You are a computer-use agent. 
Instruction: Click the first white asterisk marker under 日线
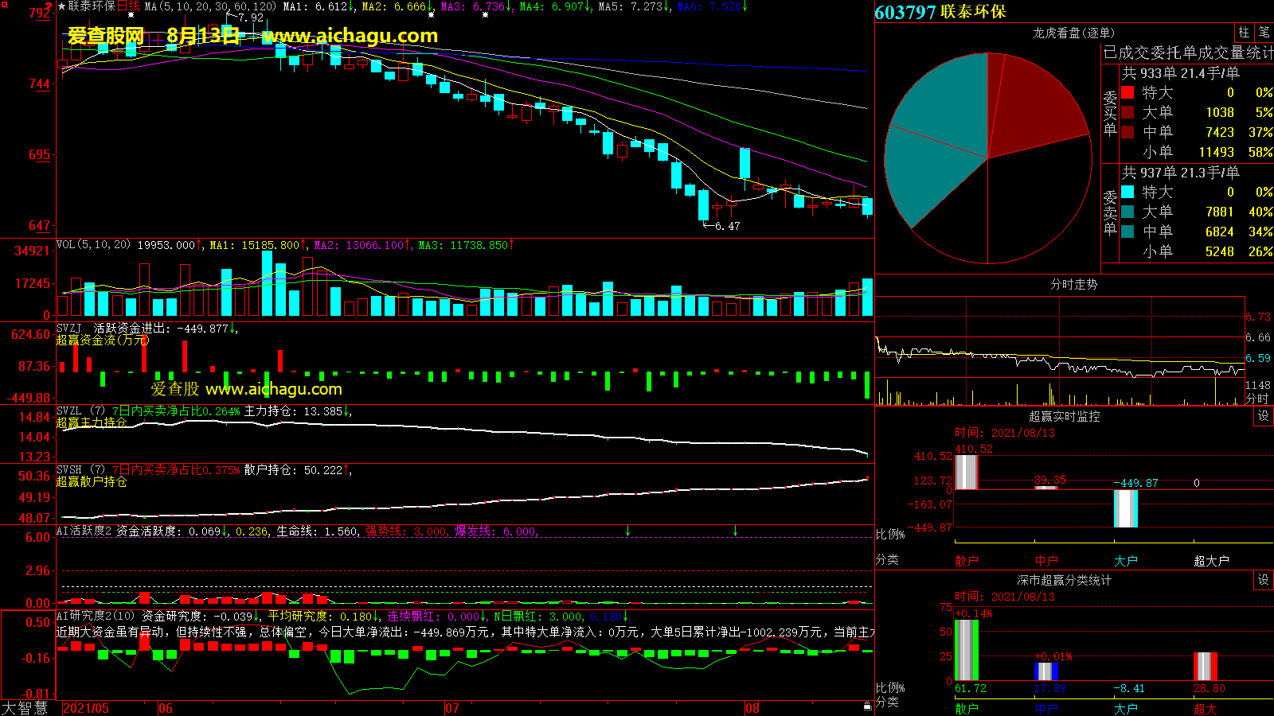(x=131, y=15)
